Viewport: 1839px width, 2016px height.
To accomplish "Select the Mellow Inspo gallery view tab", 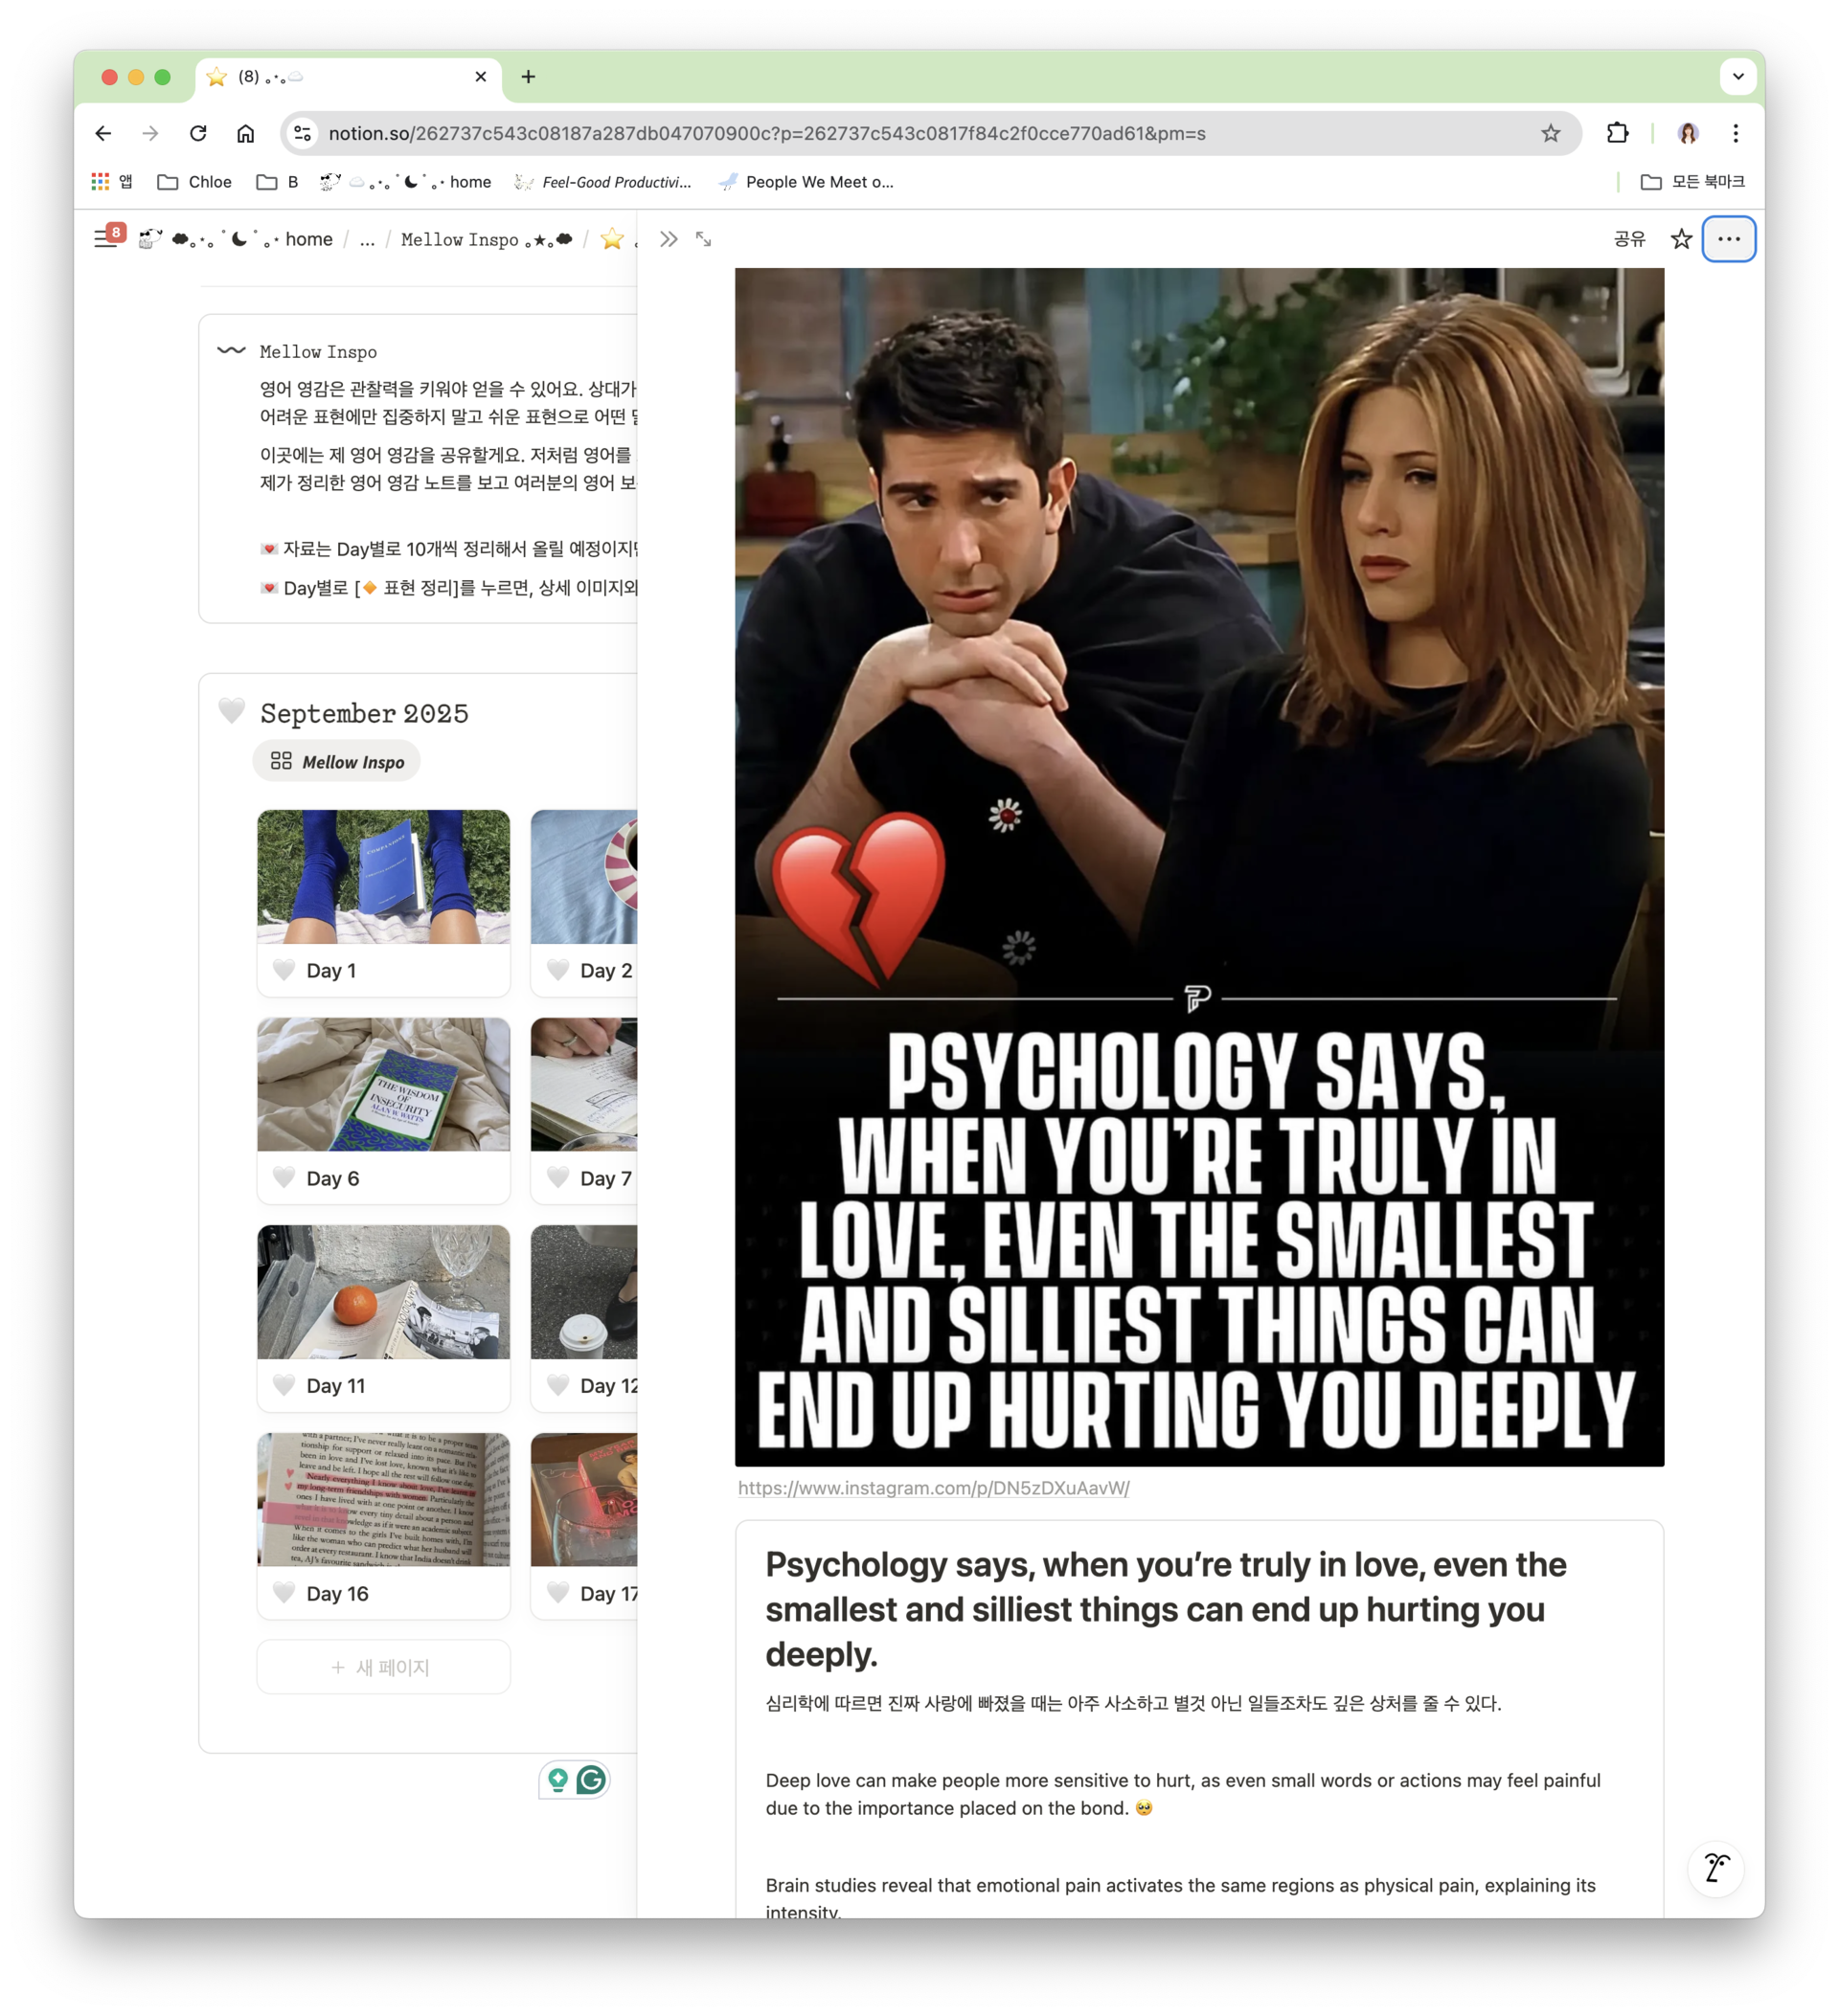I will click(337, 762).
